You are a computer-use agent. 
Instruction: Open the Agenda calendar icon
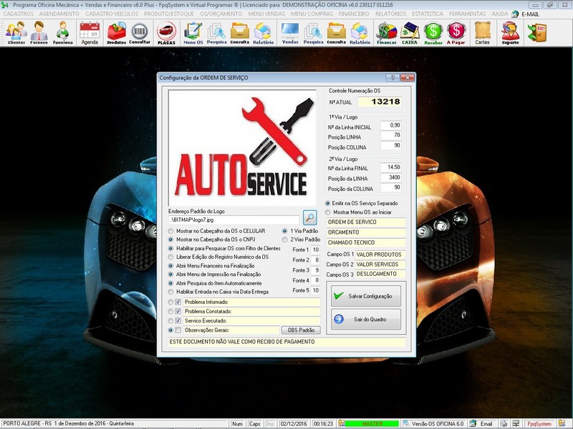click(90, 33)
